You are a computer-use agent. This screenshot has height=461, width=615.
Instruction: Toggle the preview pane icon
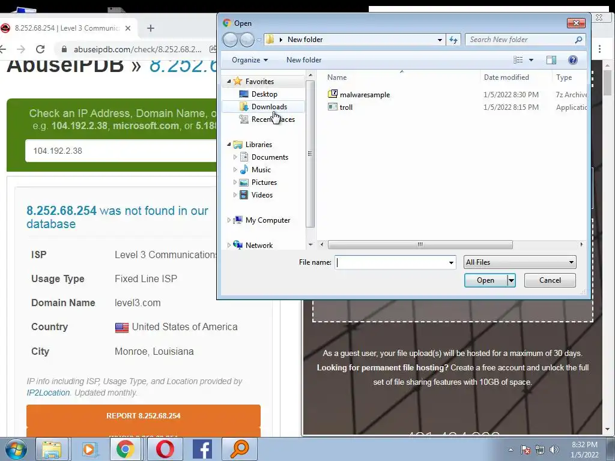pyautogui.click(x=551, y=60)
